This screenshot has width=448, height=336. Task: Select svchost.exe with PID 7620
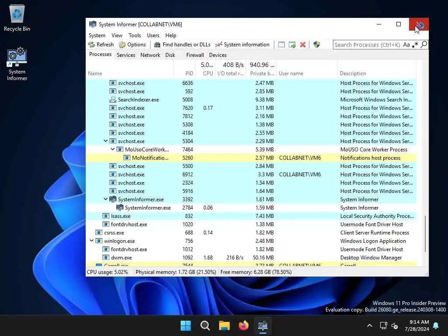[251, 108]
